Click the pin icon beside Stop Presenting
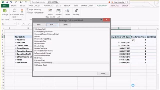160x90 pixels. pos(128,2)
